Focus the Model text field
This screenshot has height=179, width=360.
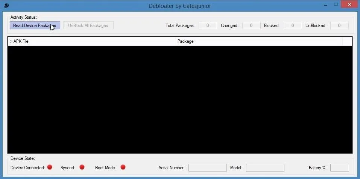click(265, 168)
